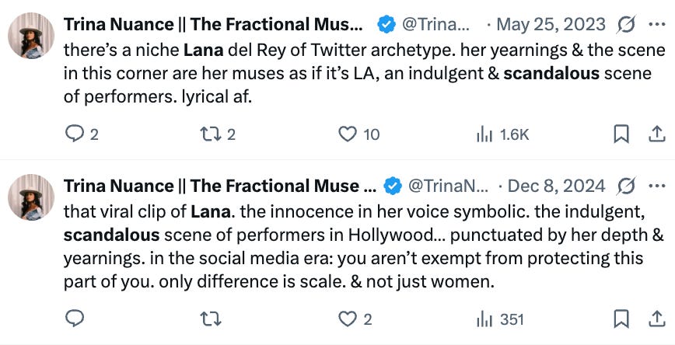Like the tweet with 2 likes
Viewport: 675px width, 345px height.
(348, 319)
